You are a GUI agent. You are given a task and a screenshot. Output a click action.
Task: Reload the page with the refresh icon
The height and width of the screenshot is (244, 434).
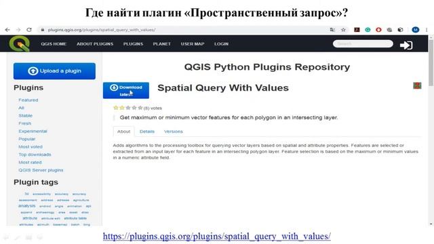(29, 30)
